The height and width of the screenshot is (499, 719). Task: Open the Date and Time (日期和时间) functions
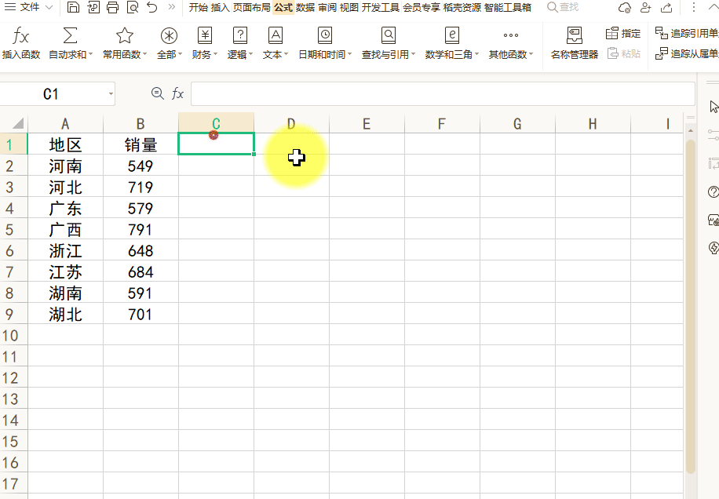pos(325,36)
